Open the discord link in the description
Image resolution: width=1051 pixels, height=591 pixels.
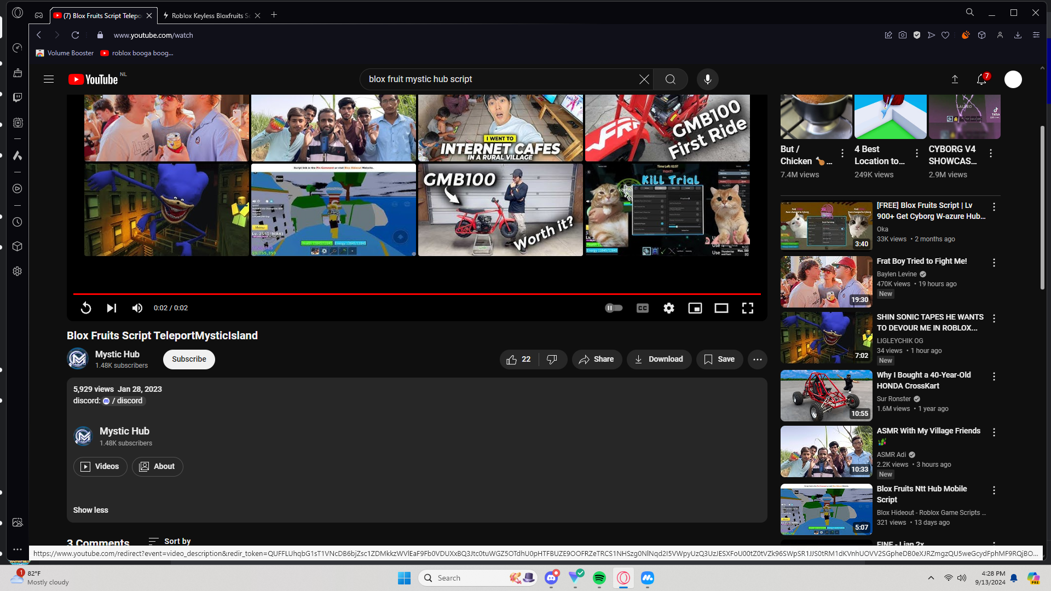click(124, 401)
